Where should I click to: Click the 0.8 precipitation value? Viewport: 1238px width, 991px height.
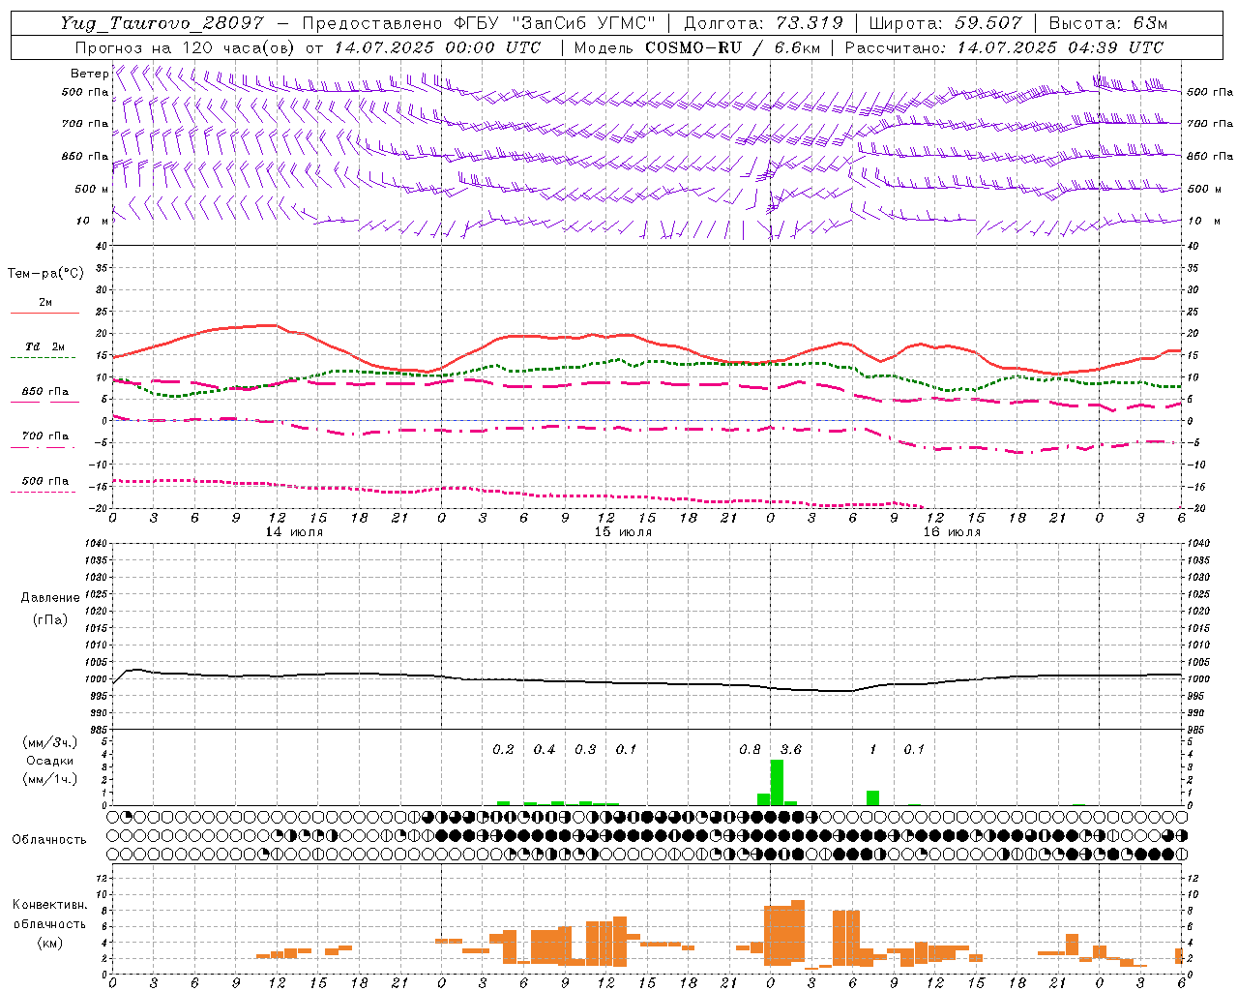750,750
